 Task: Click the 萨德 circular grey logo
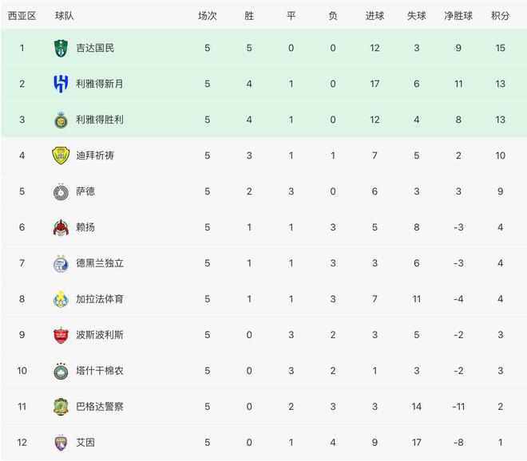pyautogui.click(x=61, y=191)
